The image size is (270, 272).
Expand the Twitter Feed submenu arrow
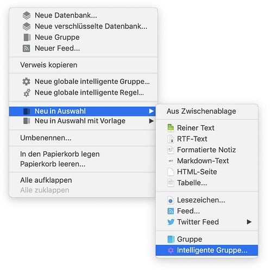click(x=249, y=222)
